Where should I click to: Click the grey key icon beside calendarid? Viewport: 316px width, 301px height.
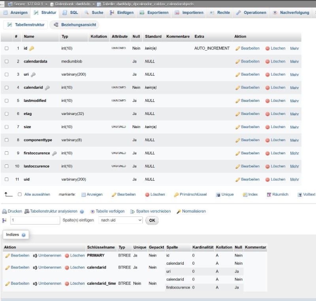tap(47, 88)
